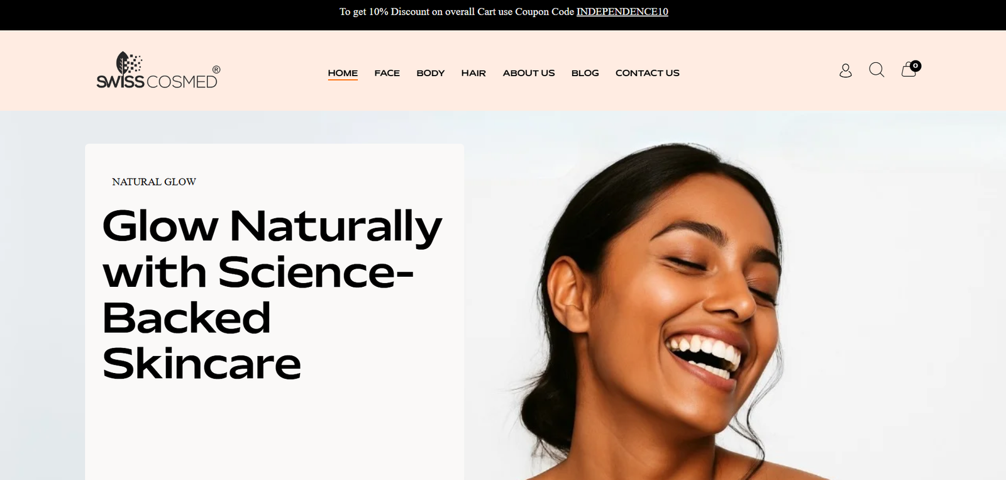Go to Contact Us page

[x=648, y=73]
